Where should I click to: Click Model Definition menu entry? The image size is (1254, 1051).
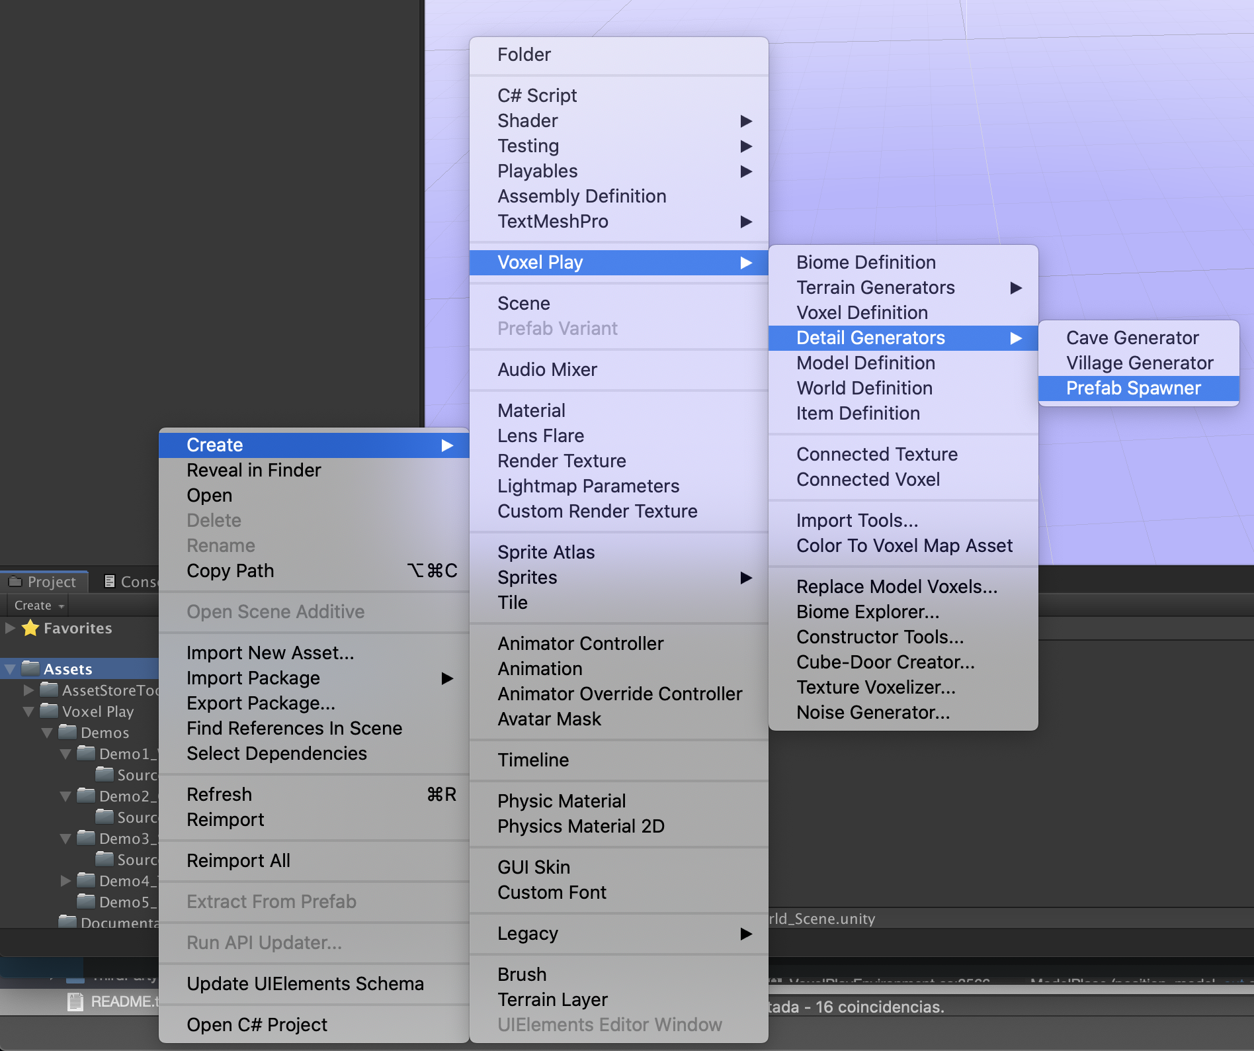[903, 363]
